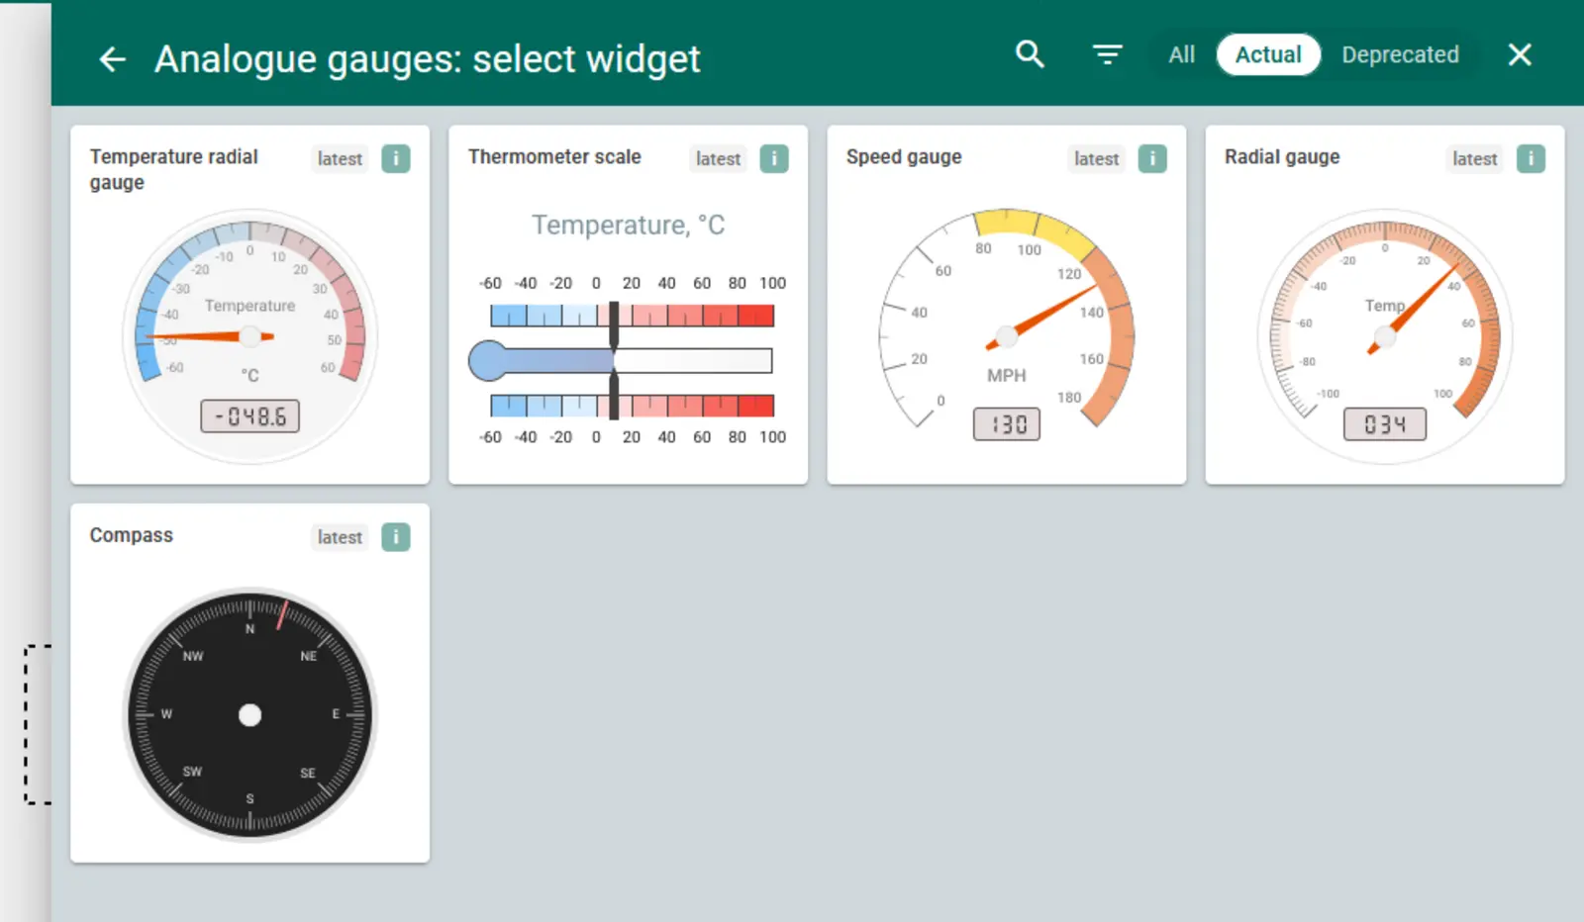Screen dimensions: 1584x922
Task: Show info for Radial gauge widget
Action: 1531,158
